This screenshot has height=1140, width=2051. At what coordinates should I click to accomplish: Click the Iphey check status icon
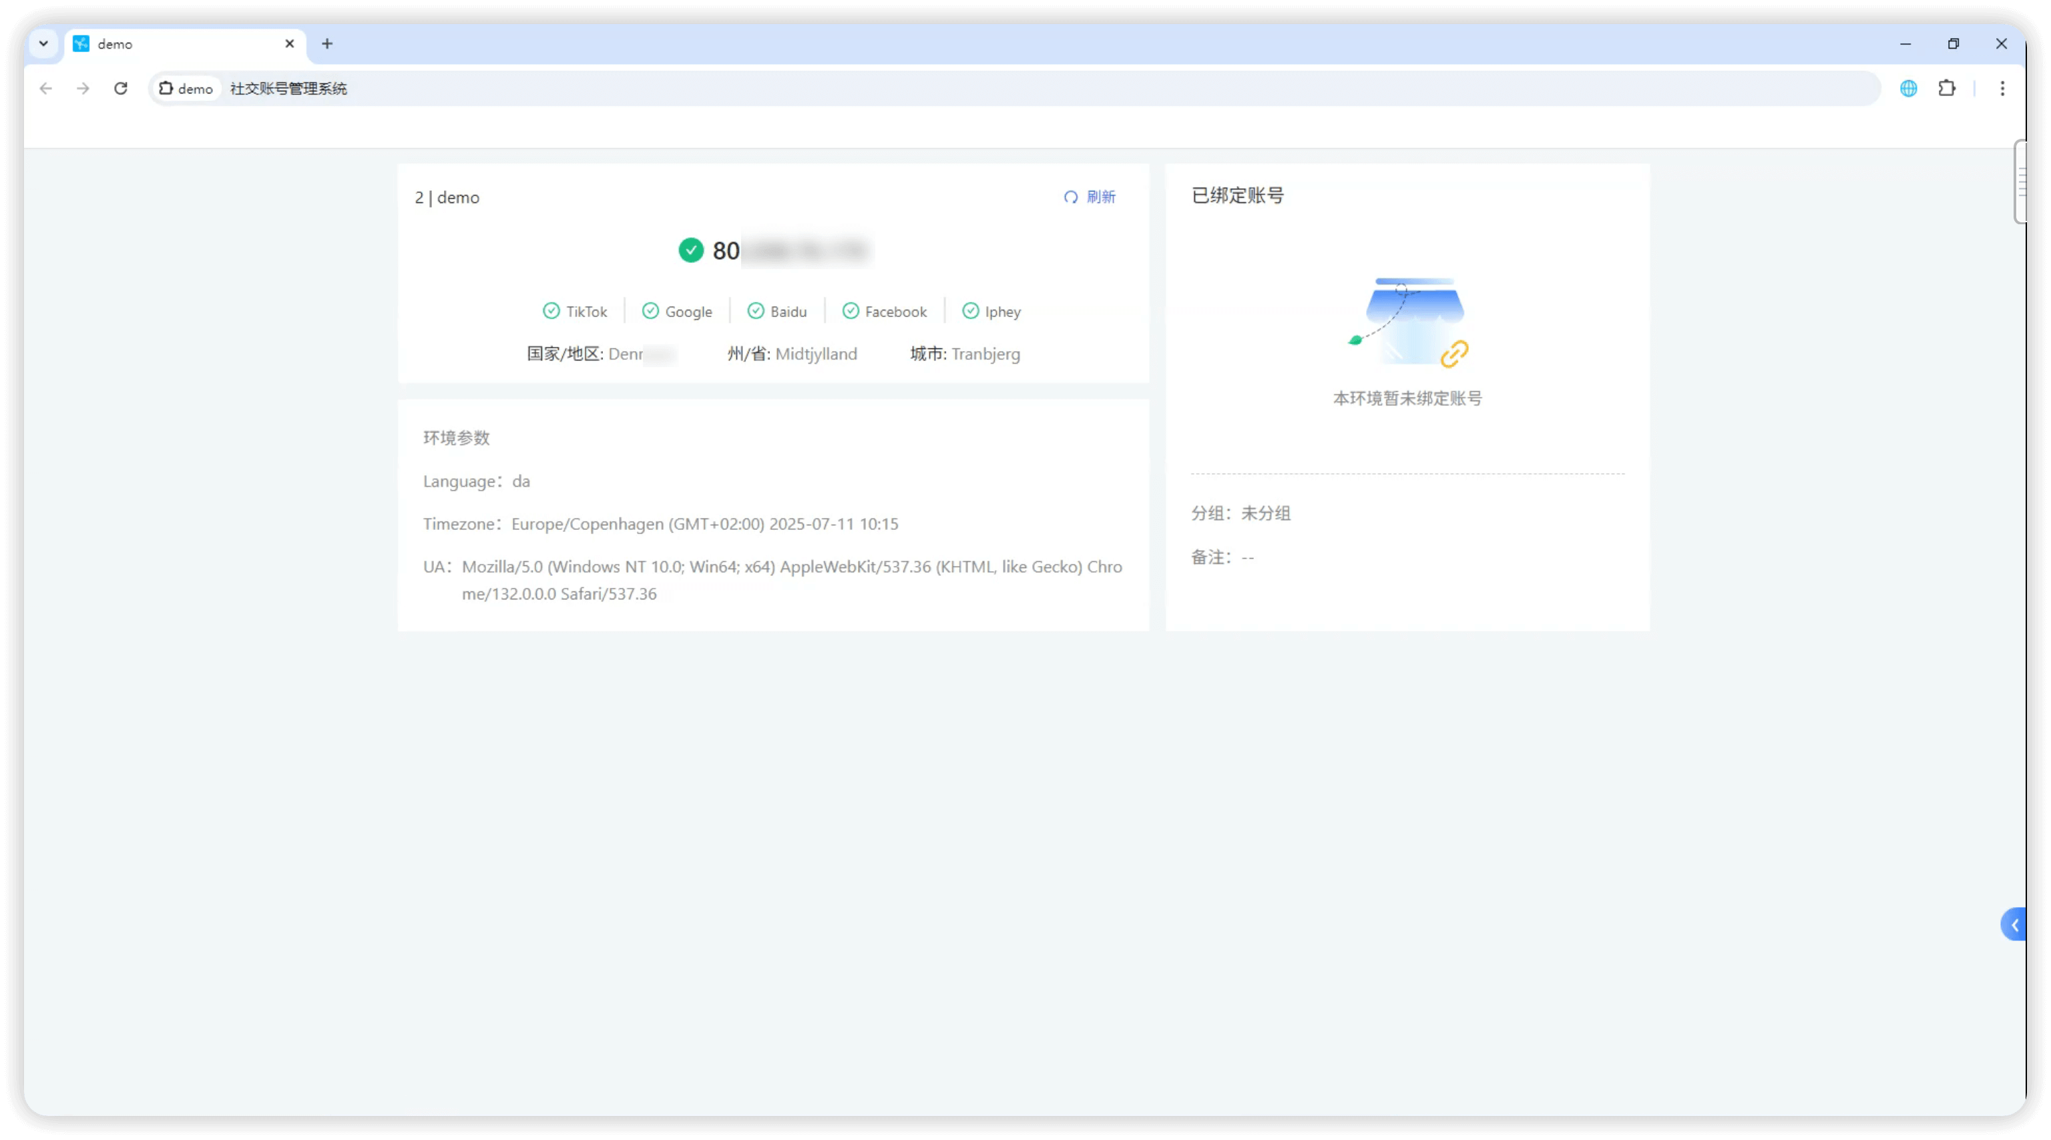(x=970, y=311)
